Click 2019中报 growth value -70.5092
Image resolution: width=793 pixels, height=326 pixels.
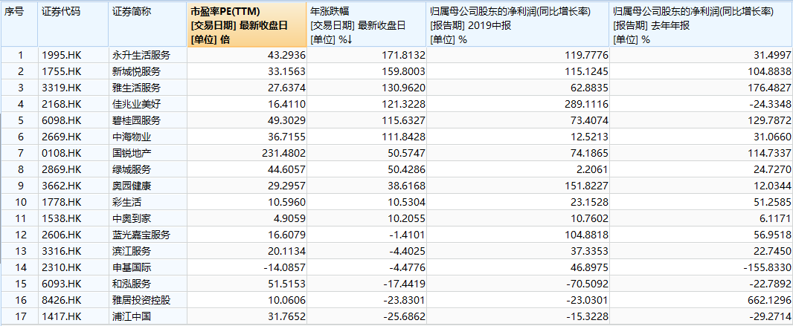pos(589,284)
